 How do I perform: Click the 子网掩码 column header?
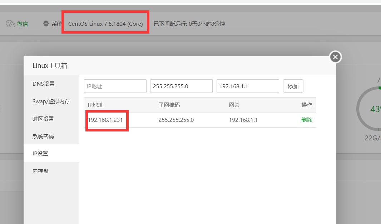coord(169,105)
